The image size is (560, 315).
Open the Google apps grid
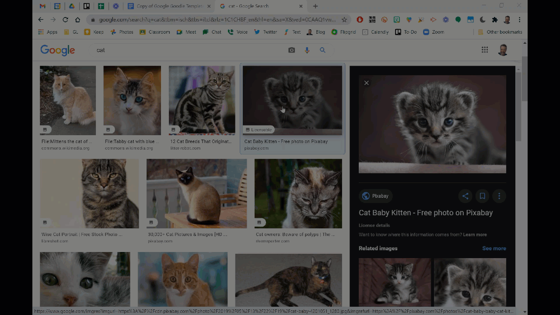click(485, 50)
